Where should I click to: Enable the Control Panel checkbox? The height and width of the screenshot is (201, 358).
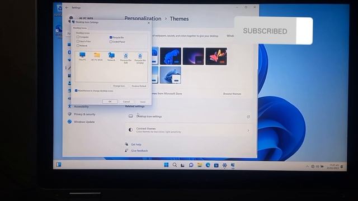point(111,42)
